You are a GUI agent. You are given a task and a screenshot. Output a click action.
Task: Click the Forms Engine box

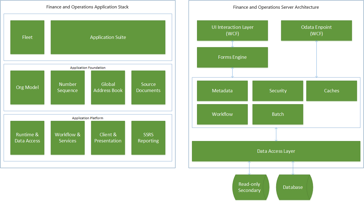[x=232, y=57]
